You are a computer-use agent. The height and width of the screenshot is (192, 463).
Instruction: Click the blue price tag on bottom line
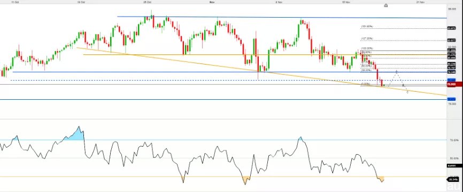click(x=451, y=99)
